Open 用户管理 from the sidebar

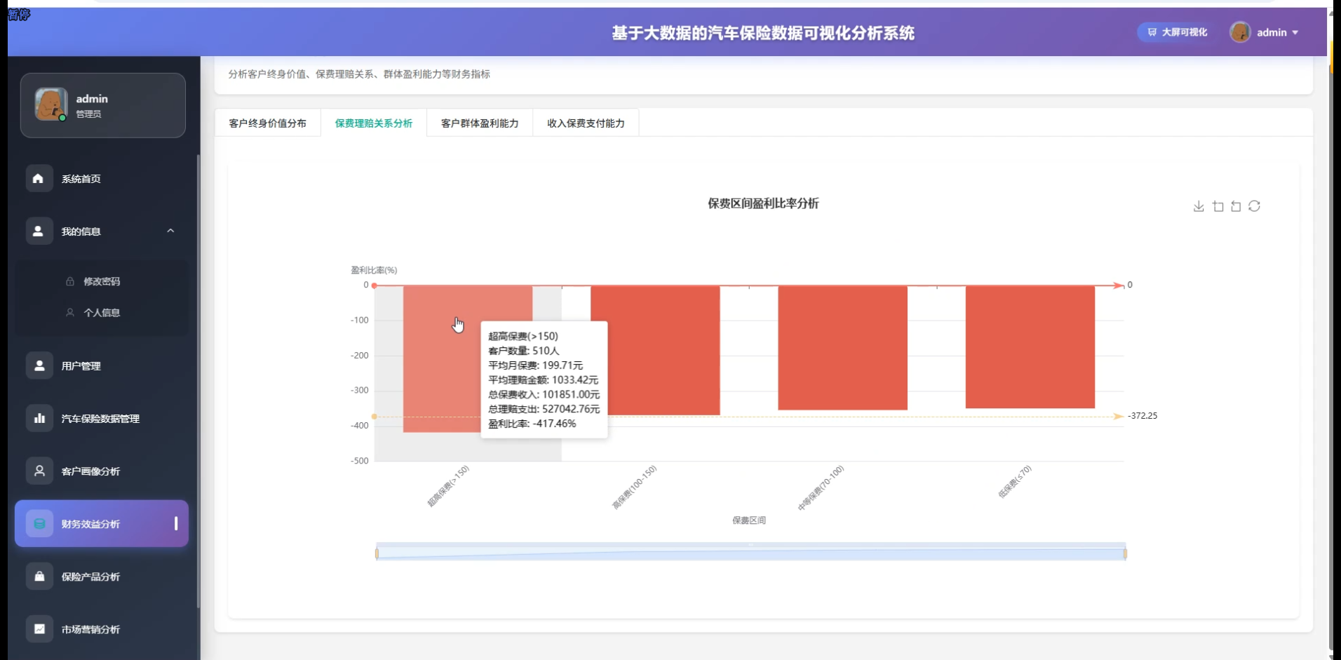pyautogui.click(x=102, y=366)
